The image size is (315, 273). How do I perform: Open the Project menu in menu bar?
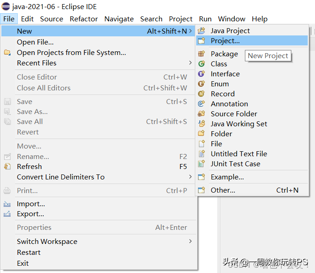[x=181, y=19]
